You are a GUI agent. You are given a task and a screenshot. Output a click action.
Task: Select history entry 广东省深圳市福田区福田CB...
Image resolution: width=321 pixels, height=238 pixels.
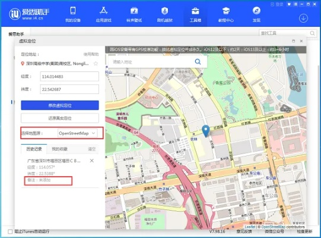54,161
